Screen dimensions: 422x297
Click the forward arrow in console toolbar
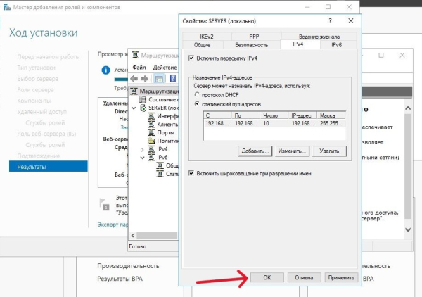tap(144, 79)
